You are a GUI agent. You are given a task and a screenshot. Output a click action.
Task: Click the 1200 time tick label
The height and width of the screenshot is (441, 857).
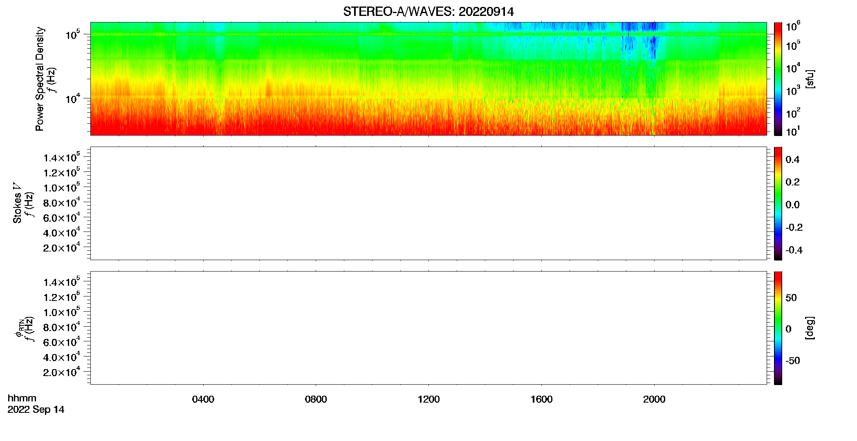tap(428, 399)
